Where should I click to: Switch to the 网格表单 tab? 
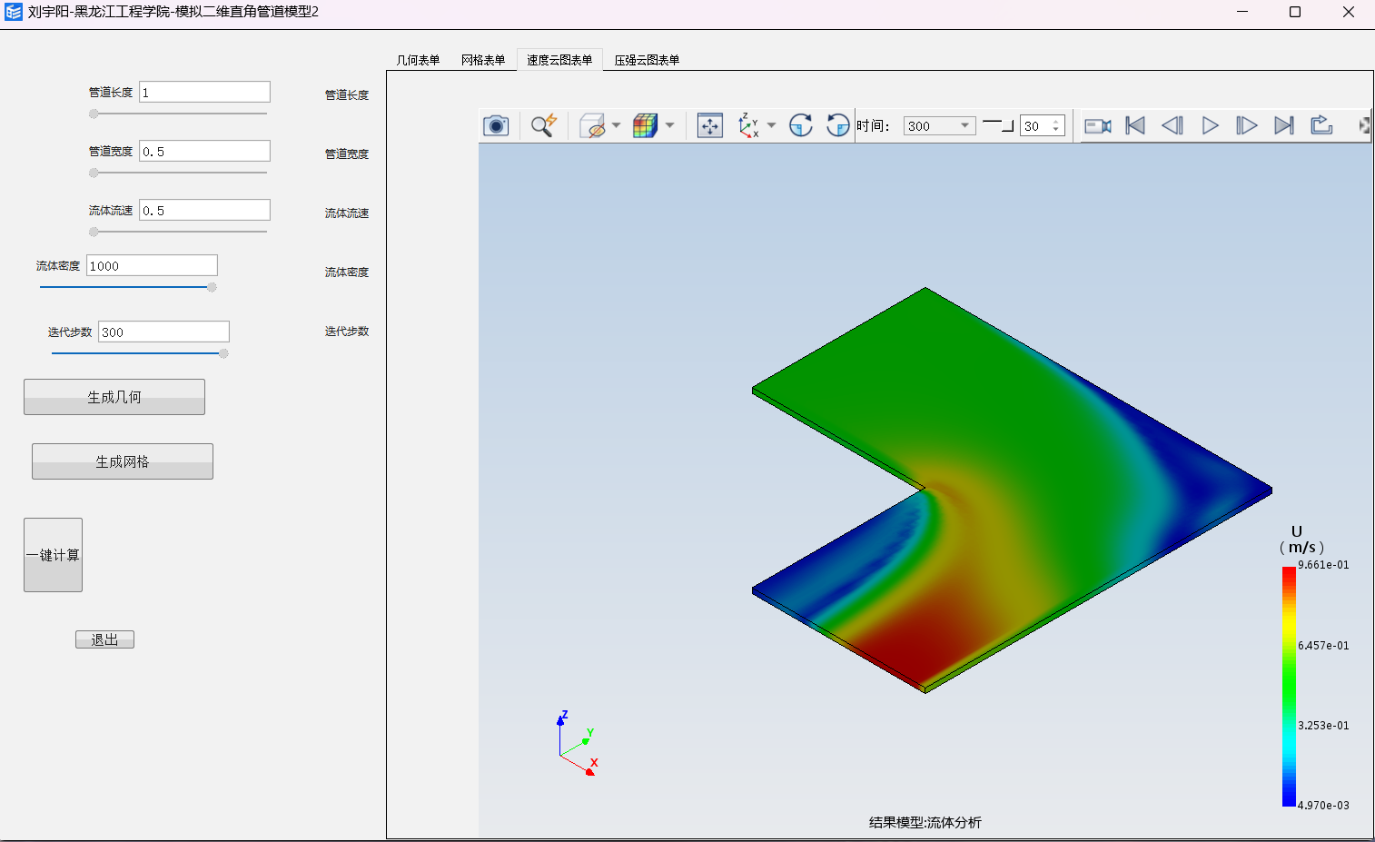tap(483, 60)
